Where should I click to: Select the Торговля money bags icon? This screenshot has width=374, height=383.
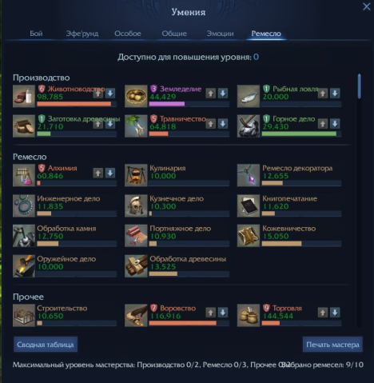[x=249, y=315]
